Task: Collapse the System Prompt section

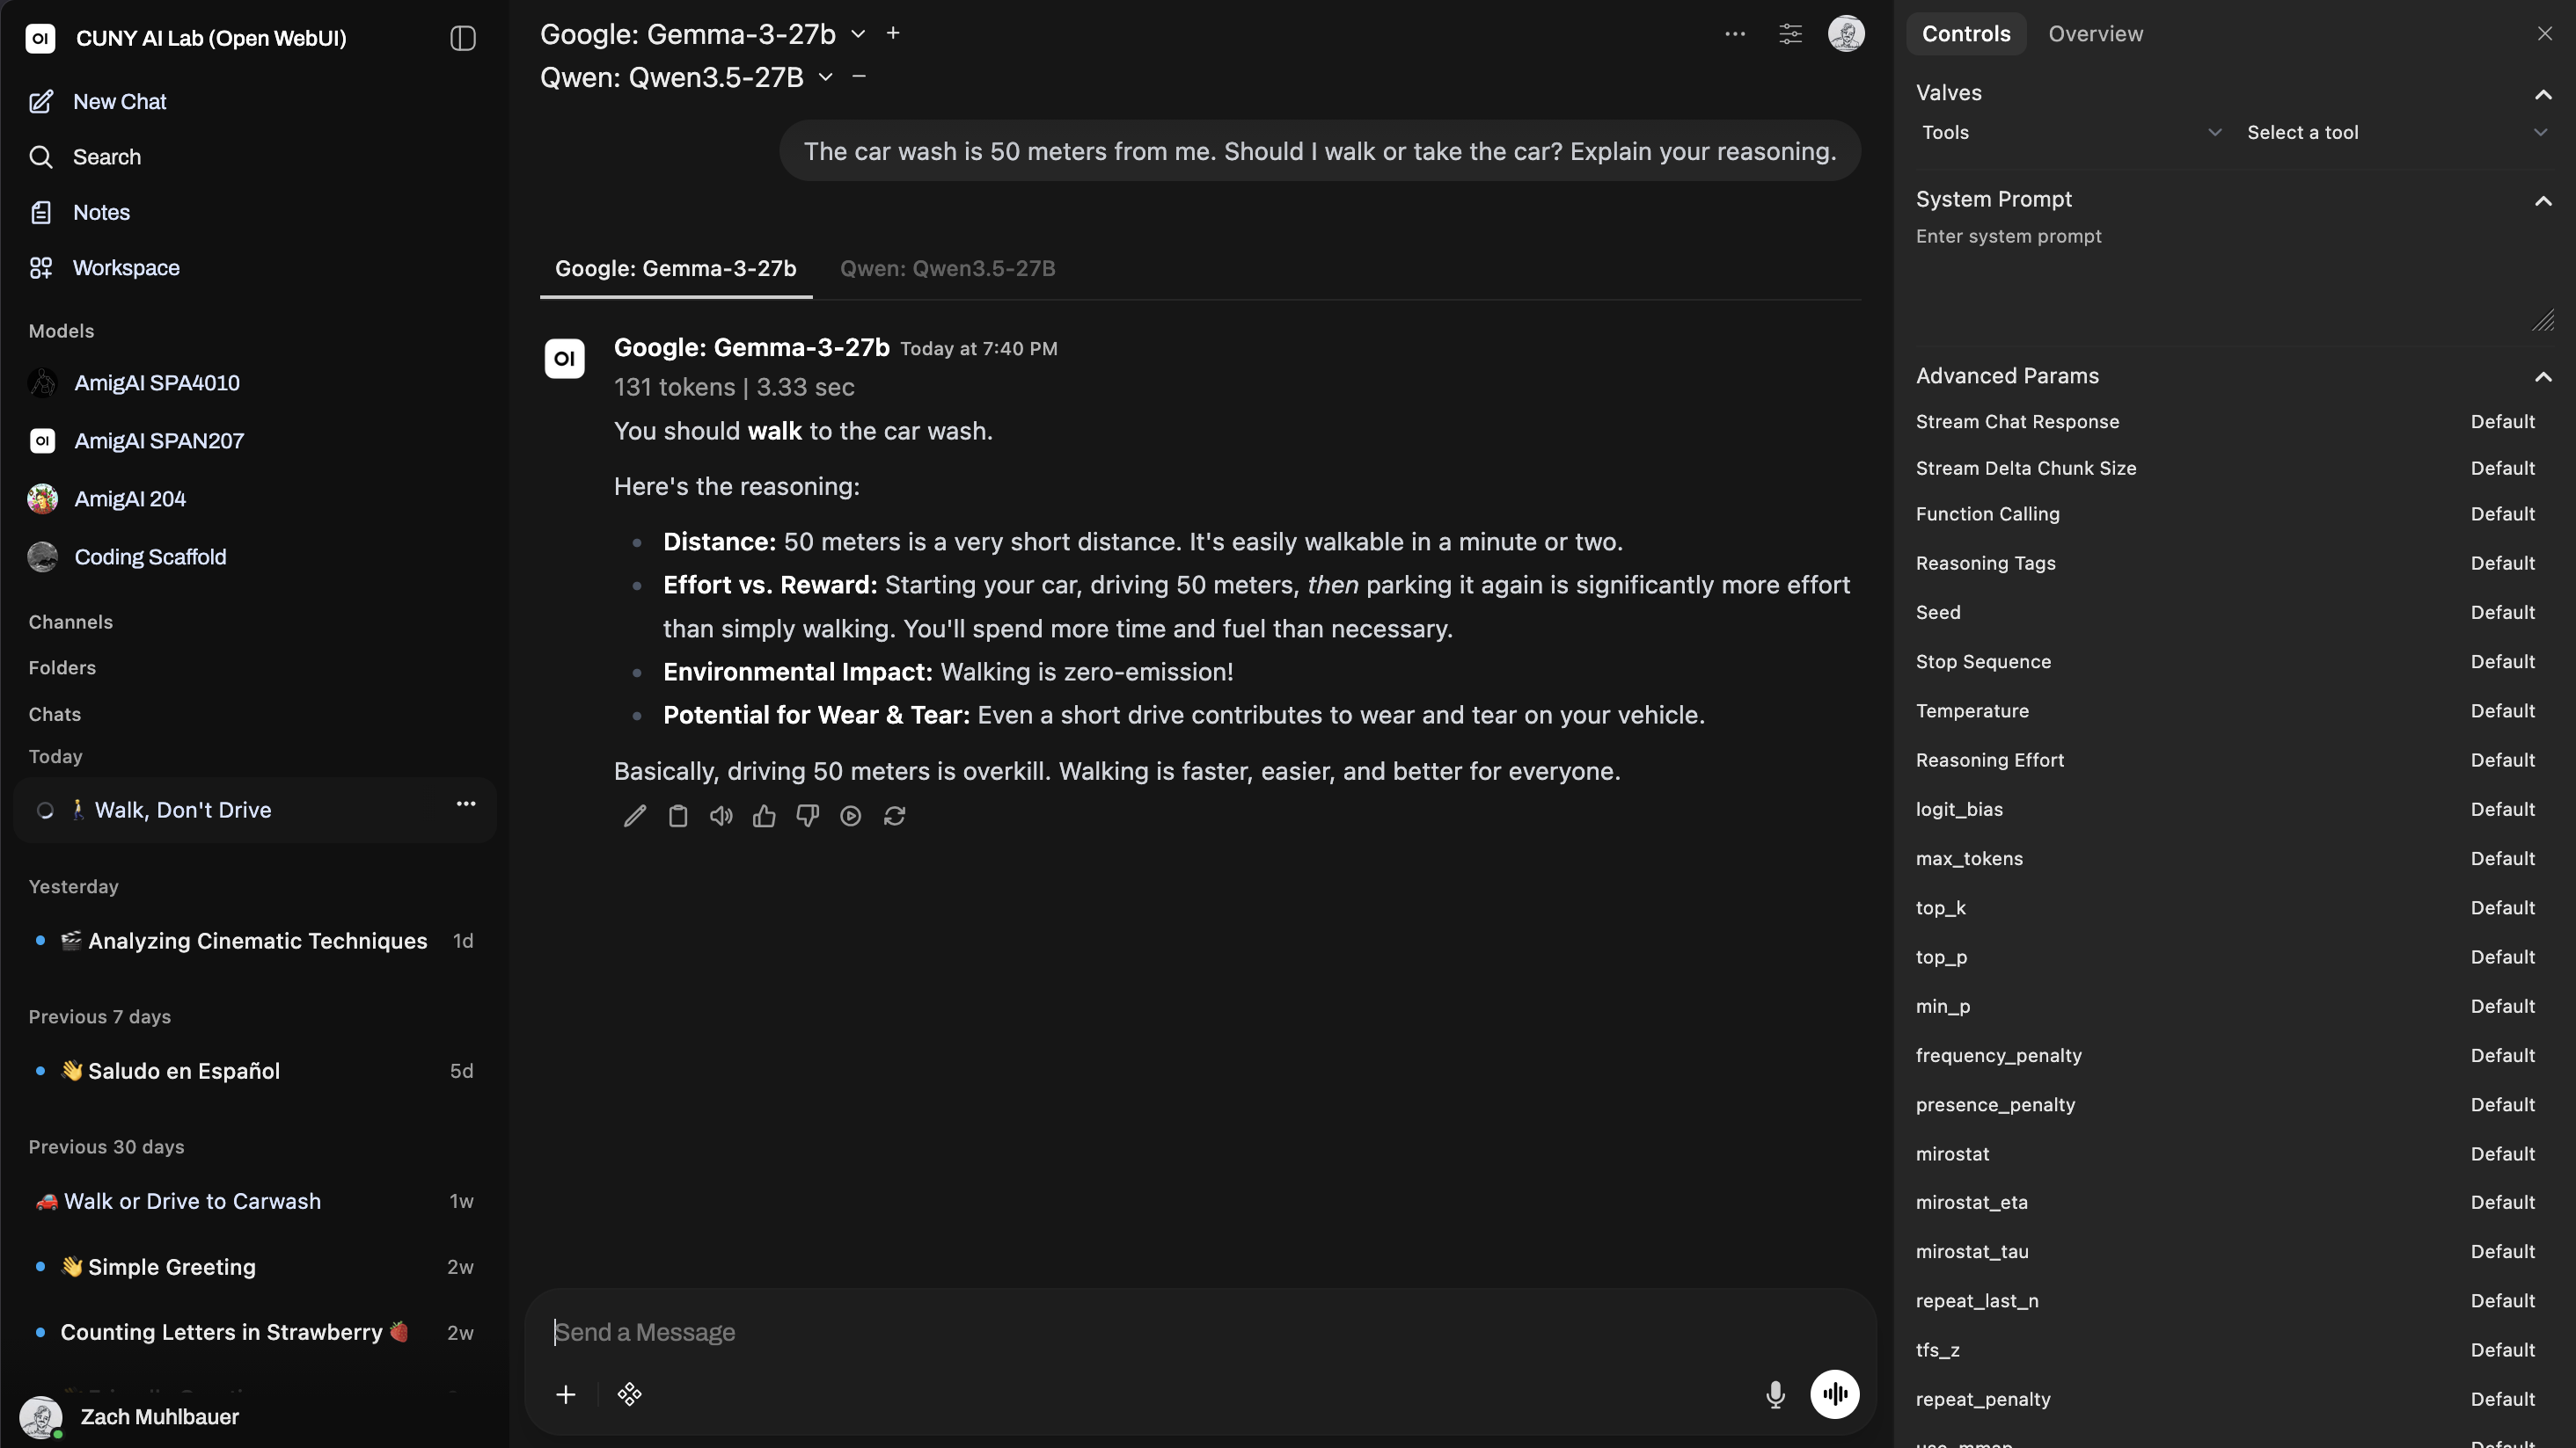Action: [2543, 200]
